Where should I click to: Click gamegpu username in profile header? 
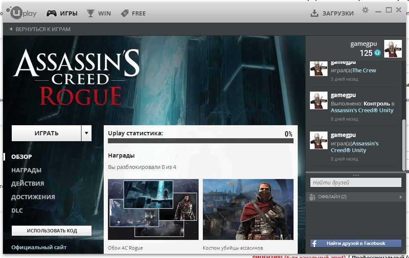[x=364, y=44]
